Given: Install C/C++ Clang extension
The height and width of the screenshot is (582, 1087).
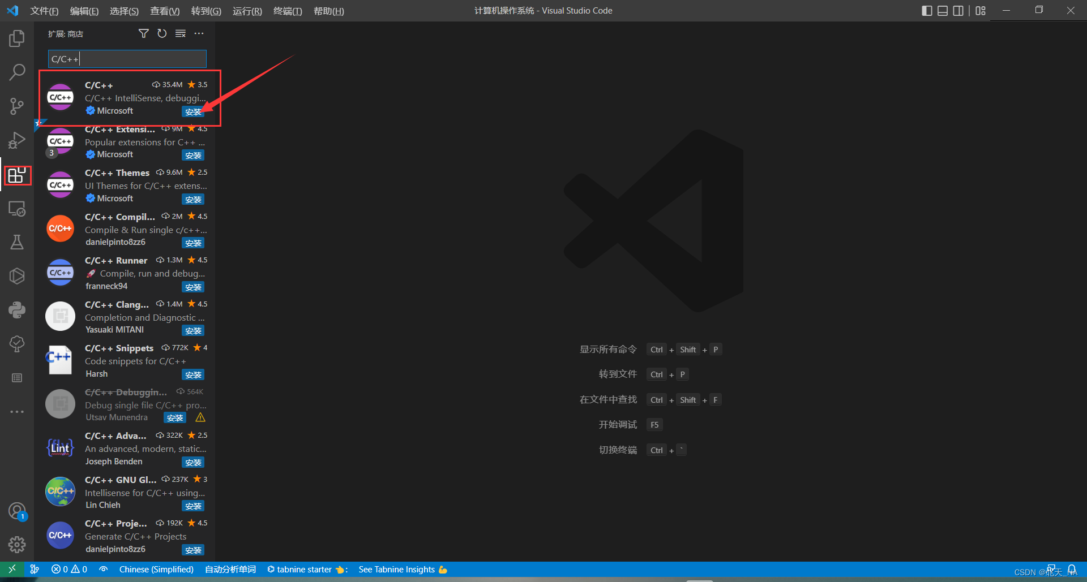Looking at the screenshot, I should coord(193,330).
